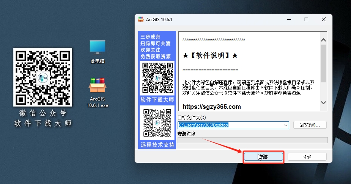Click the description pane scrollbar thumb
This screenshot has width=351, height=184.
coord(323,63)
